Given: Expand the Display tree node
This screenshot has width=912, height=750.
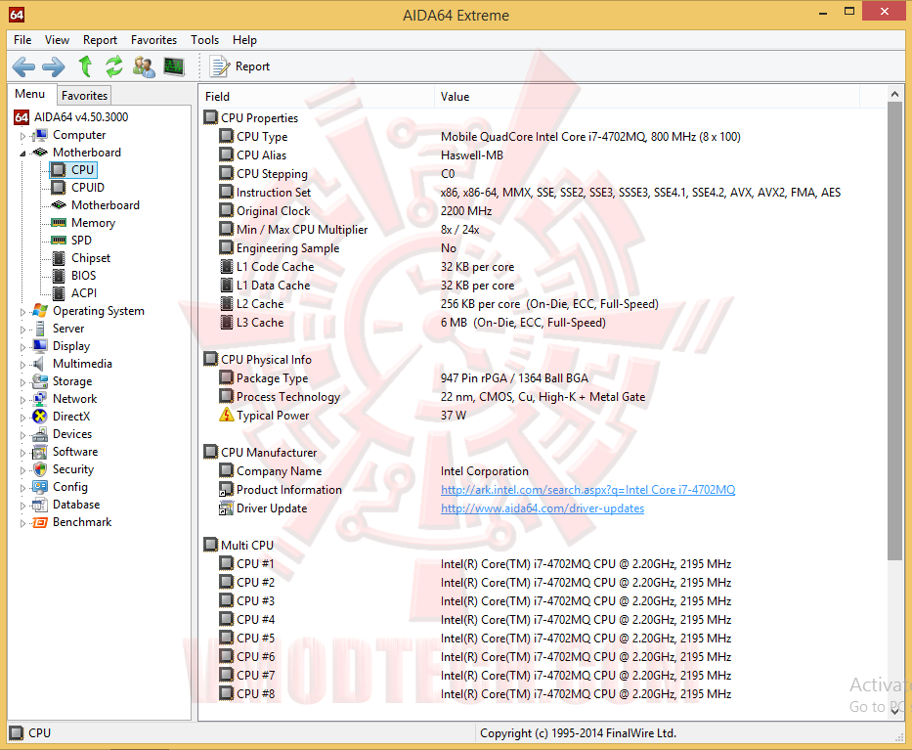Looking at the screenshot, I should 22,347.
